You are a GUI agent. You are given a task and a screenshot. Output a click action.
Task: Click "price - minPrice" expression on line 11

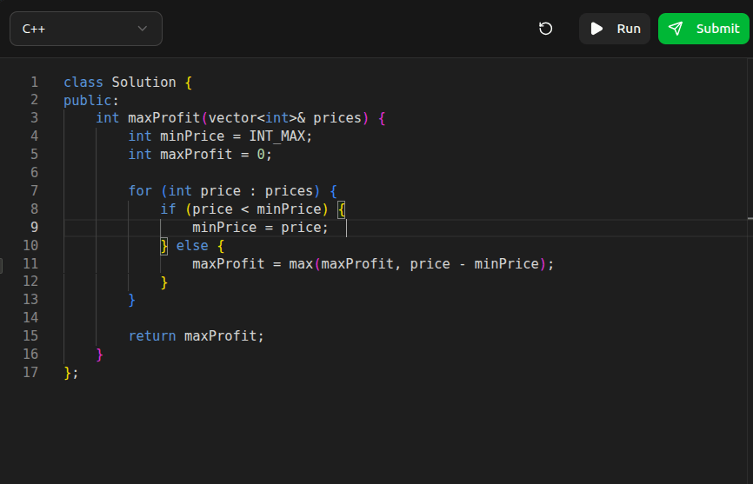click(x=475, y=264)
